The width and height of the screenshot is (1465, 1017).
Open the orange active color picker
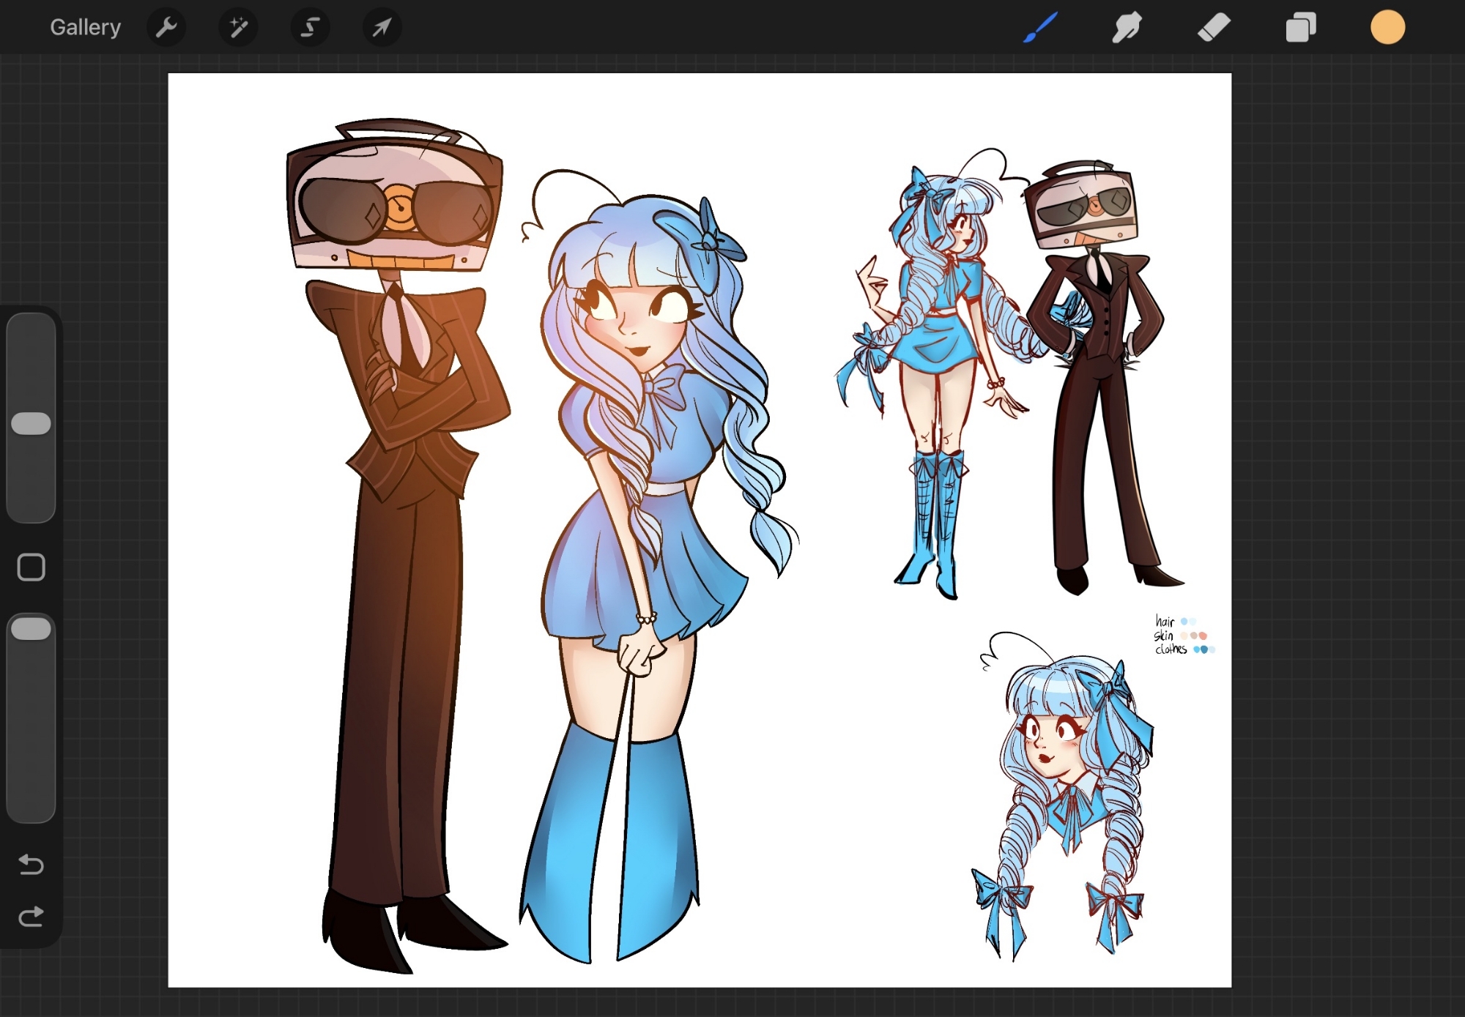1387,28
